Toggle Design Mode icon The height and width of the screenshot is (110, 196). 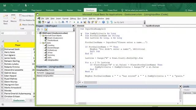pos(85,22)
